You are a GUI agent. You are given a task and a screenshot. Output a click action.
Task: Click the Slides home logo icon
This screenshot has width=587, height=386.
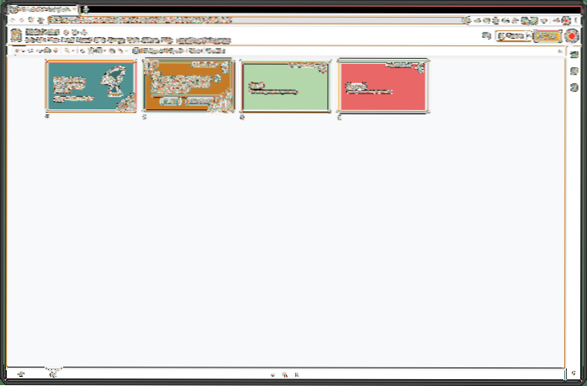pyautogui.click(x=16, y=35)
